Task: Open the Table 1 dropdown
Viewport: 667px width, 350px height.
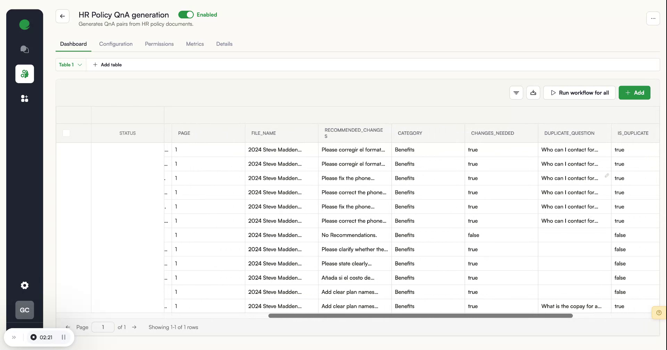Action: (x=70, y=65)
